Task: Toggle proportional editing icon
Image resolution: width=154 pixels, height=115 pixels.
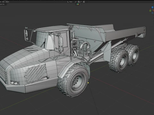Action: pyautogui.click(x=84, y=2)
